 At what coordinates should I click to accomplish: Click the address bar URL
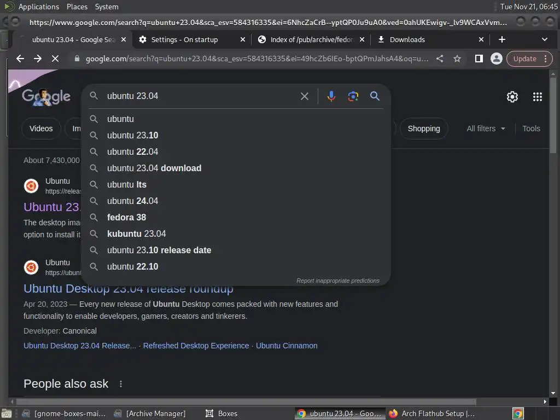[257, 59]
